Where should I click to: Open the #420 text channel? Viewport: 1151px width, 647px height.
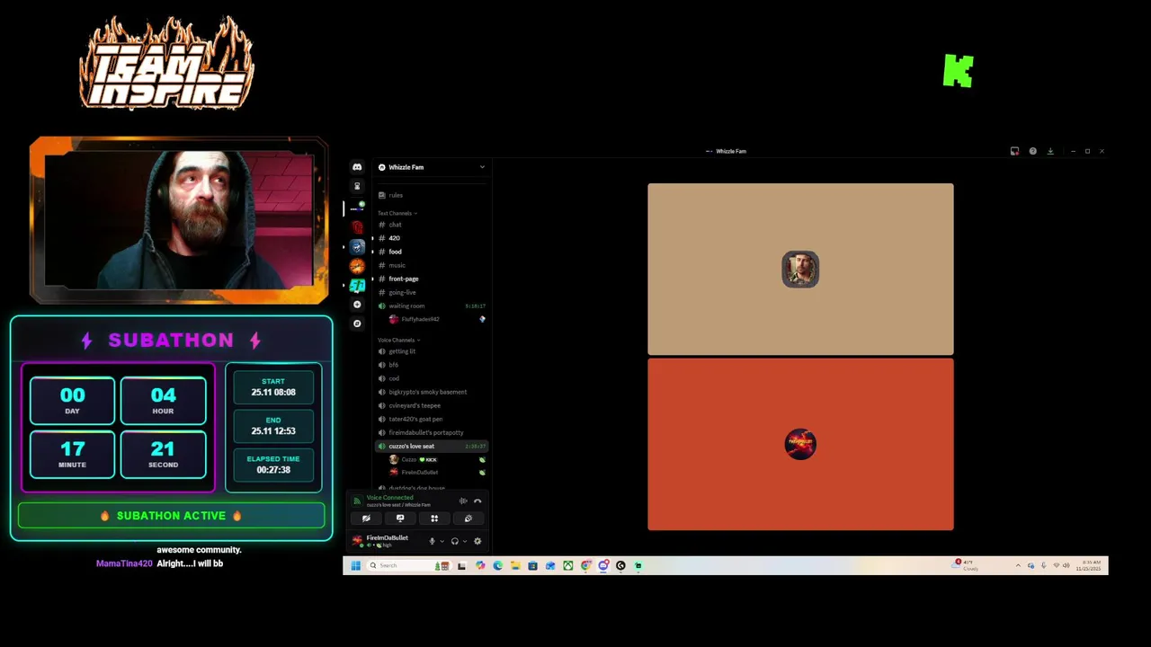[x=433, y=238]
